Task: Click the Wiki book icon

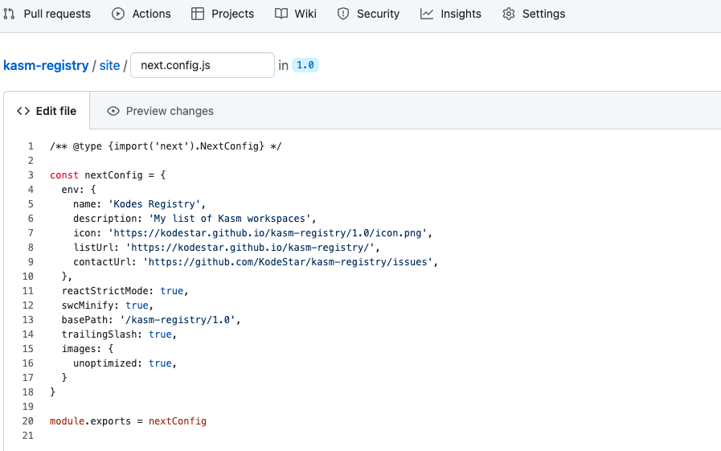Action: pos(281,14)
